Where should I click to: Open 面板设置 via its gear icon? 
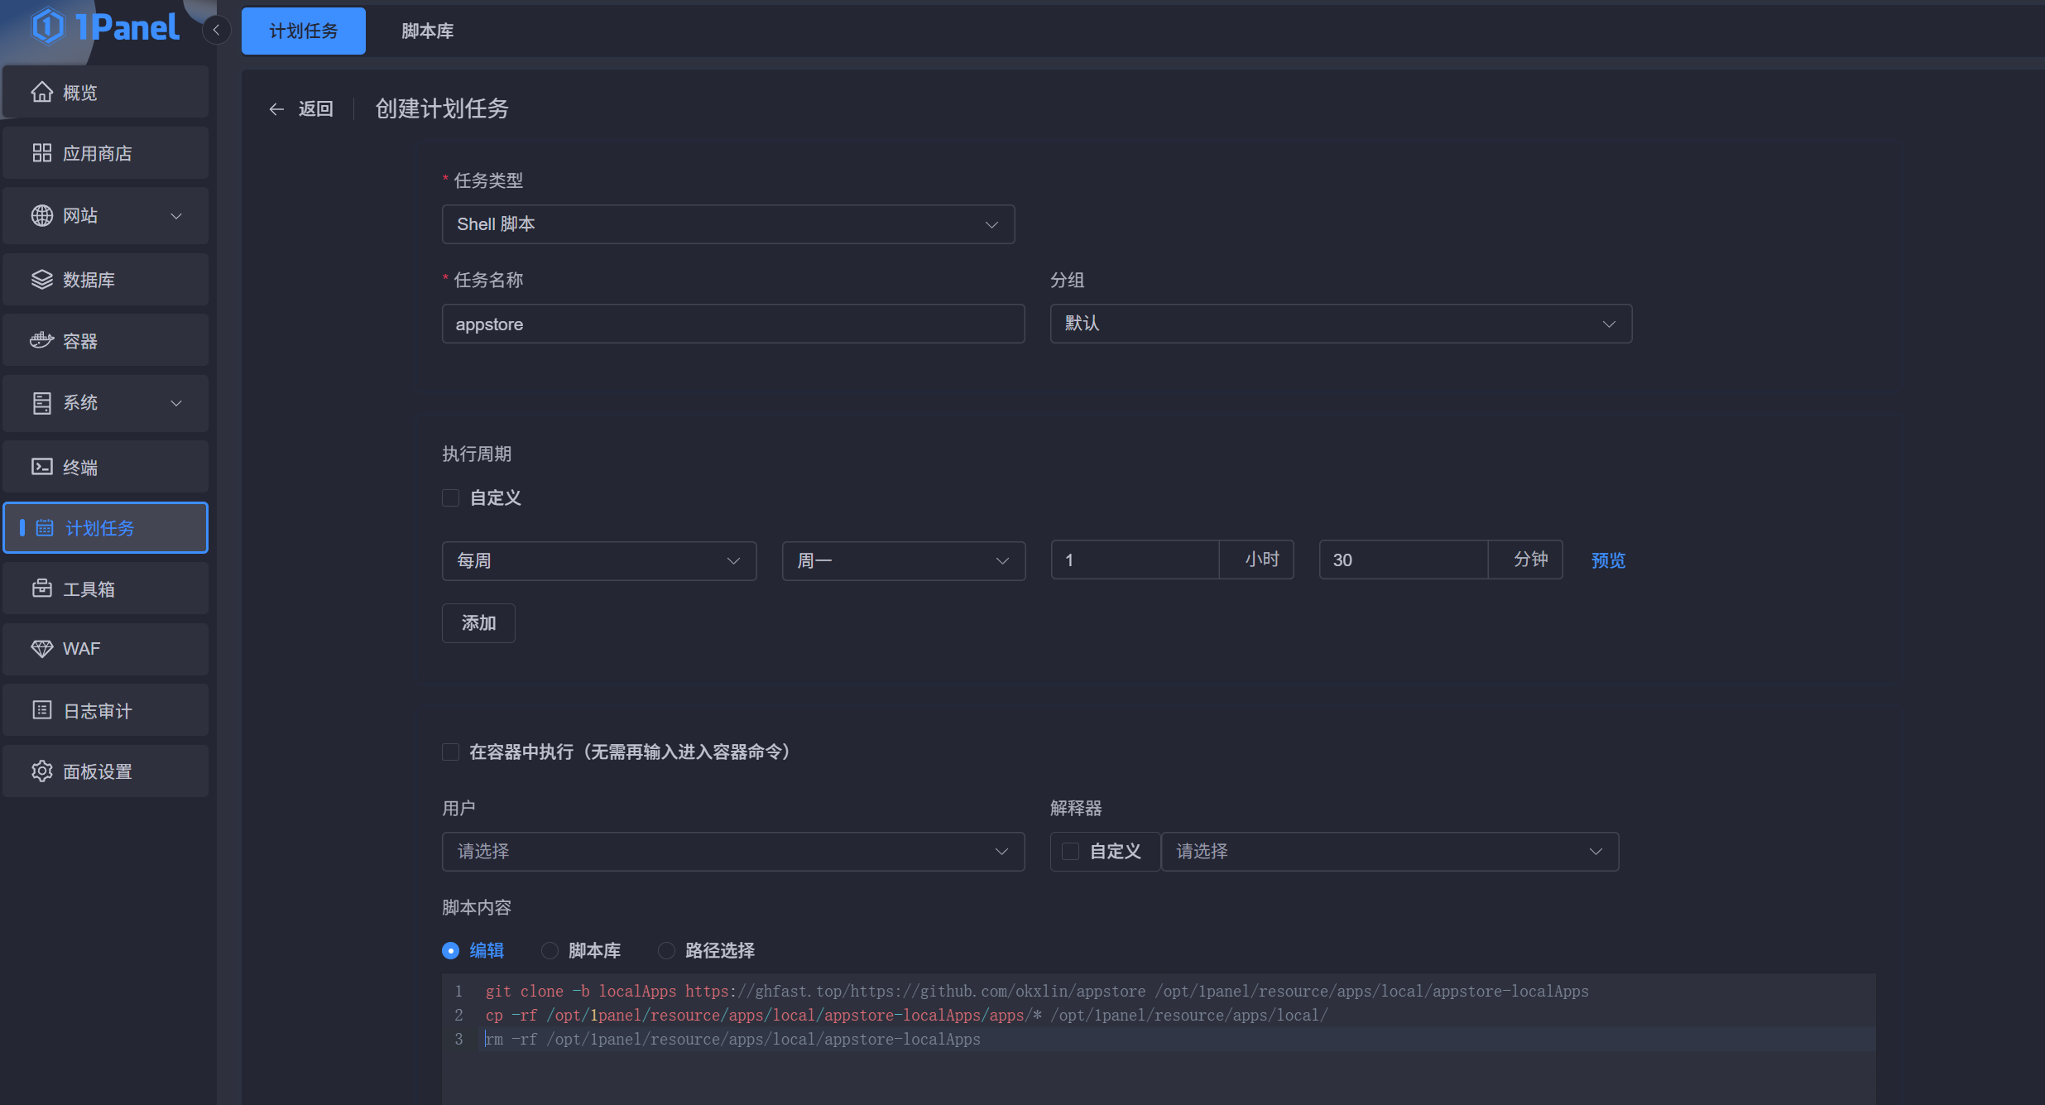[x=41, y=771]
